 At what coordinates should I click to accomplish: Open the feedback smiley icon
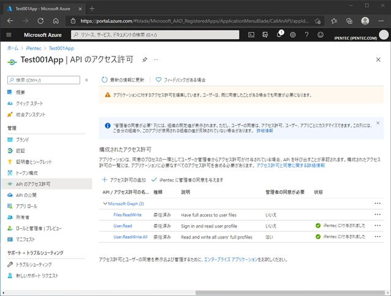[x=320, y=35]
